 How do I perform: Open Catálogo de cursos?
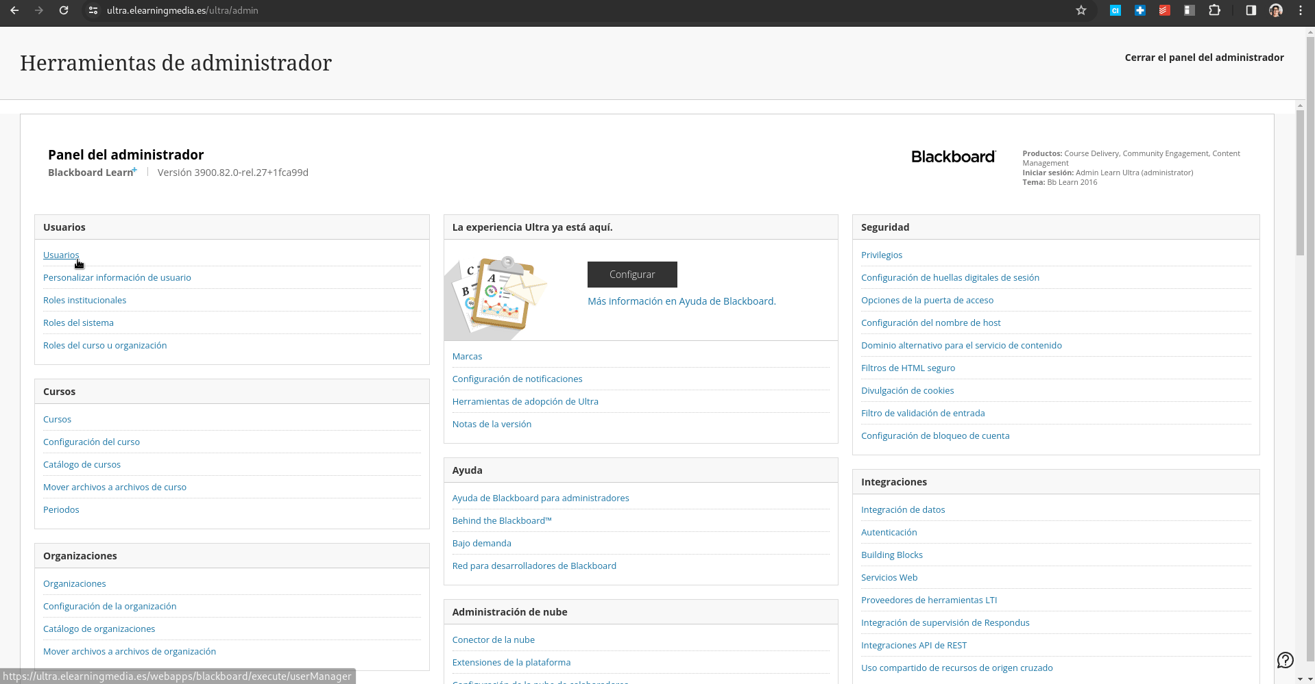[82, 464]
